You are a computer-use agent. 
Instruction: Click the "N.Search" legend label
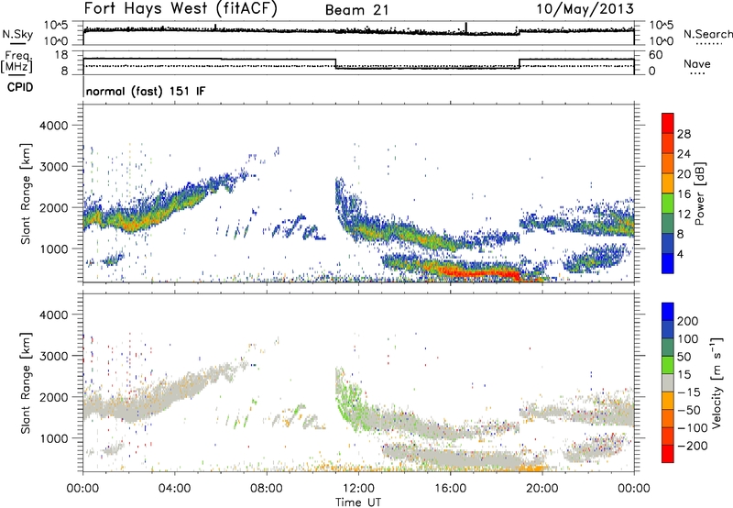pyautogui.click(x=708, y=34)
